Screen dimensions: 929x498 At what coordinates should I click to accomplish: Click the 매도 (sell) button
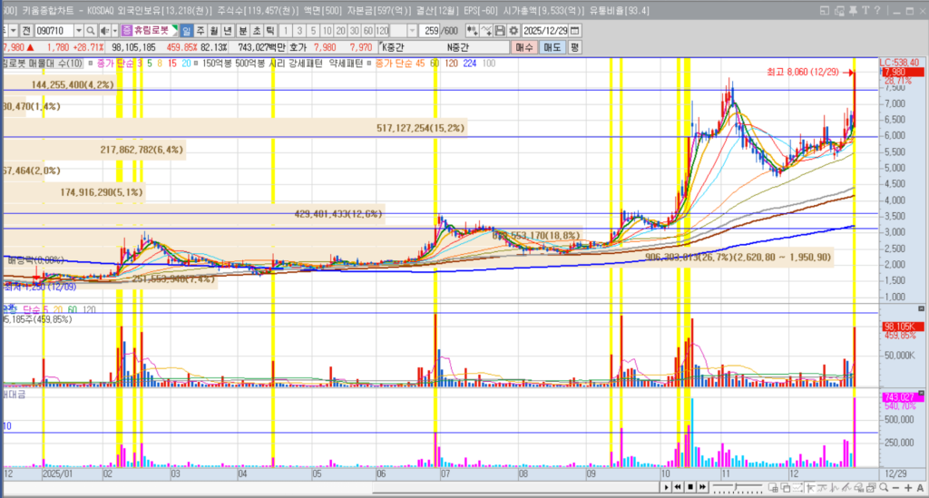pyautogui.click(x=552, y=46)
